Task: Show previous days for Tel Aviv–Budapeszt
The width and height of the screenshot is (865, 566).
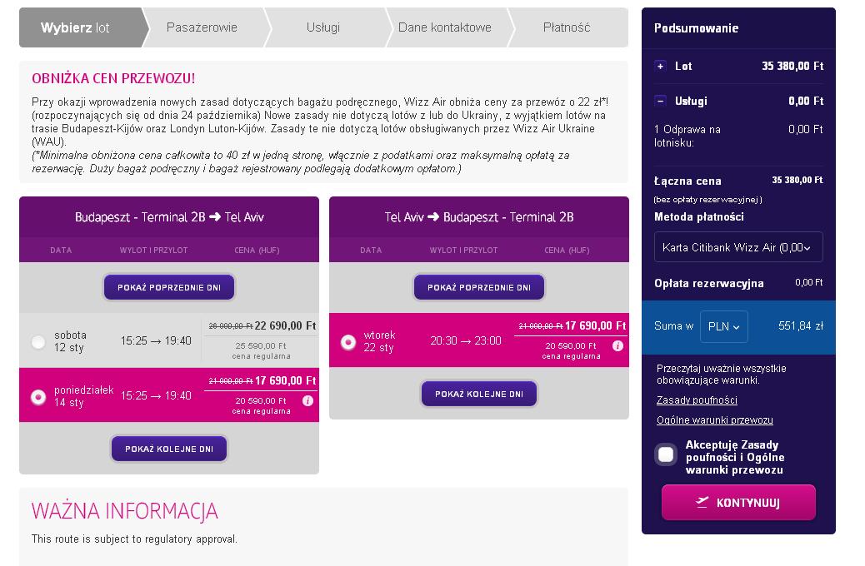Action: [x=479, y=287]
